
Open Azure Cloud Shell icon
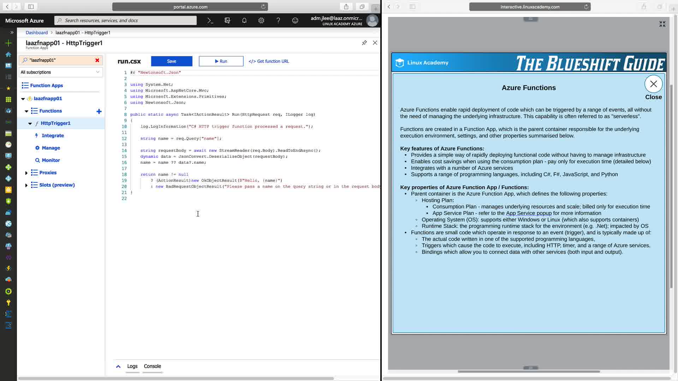click(210, 20)
